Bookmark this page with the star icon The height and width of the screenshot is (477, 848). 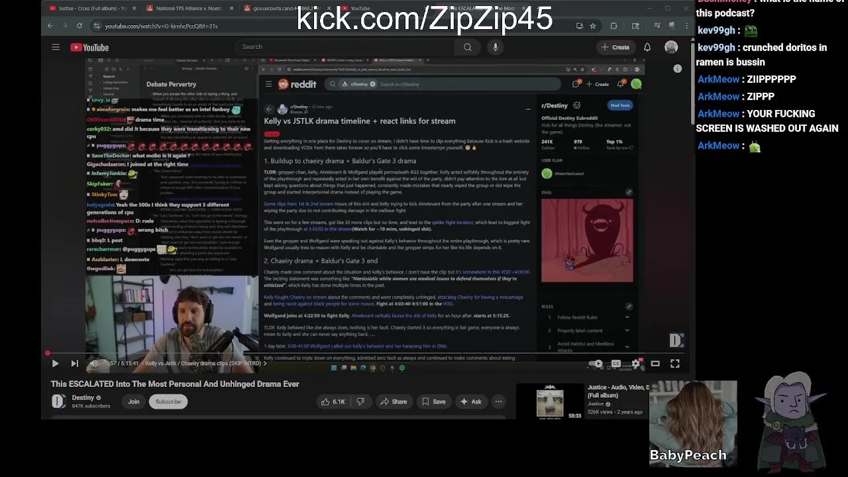[593, 26]
